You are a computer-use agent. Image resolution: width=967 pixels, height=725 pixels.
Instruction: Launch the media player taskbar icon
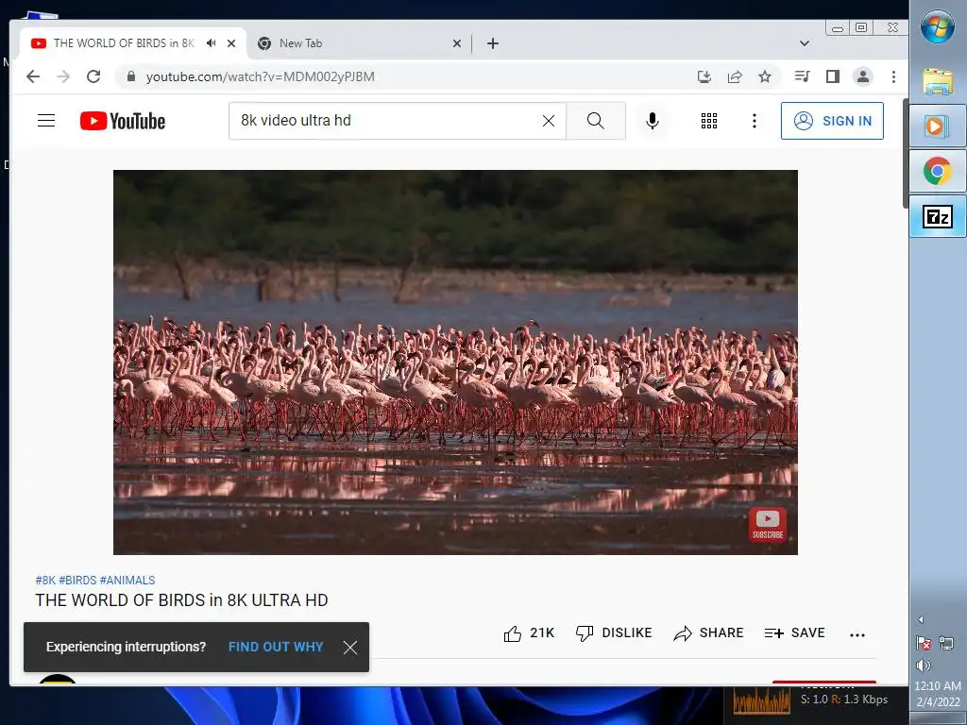(938, 126)
